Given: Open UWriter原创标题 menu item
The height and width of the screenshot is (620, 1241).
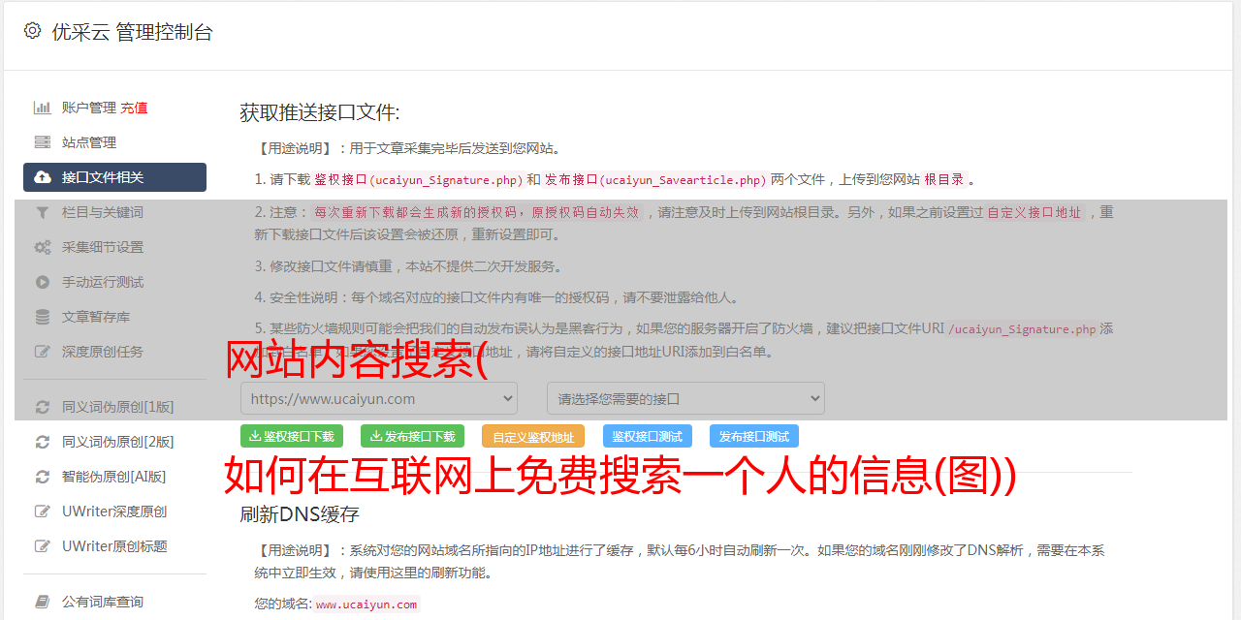Looking at the screenshot, I should (x=114, y=546).
